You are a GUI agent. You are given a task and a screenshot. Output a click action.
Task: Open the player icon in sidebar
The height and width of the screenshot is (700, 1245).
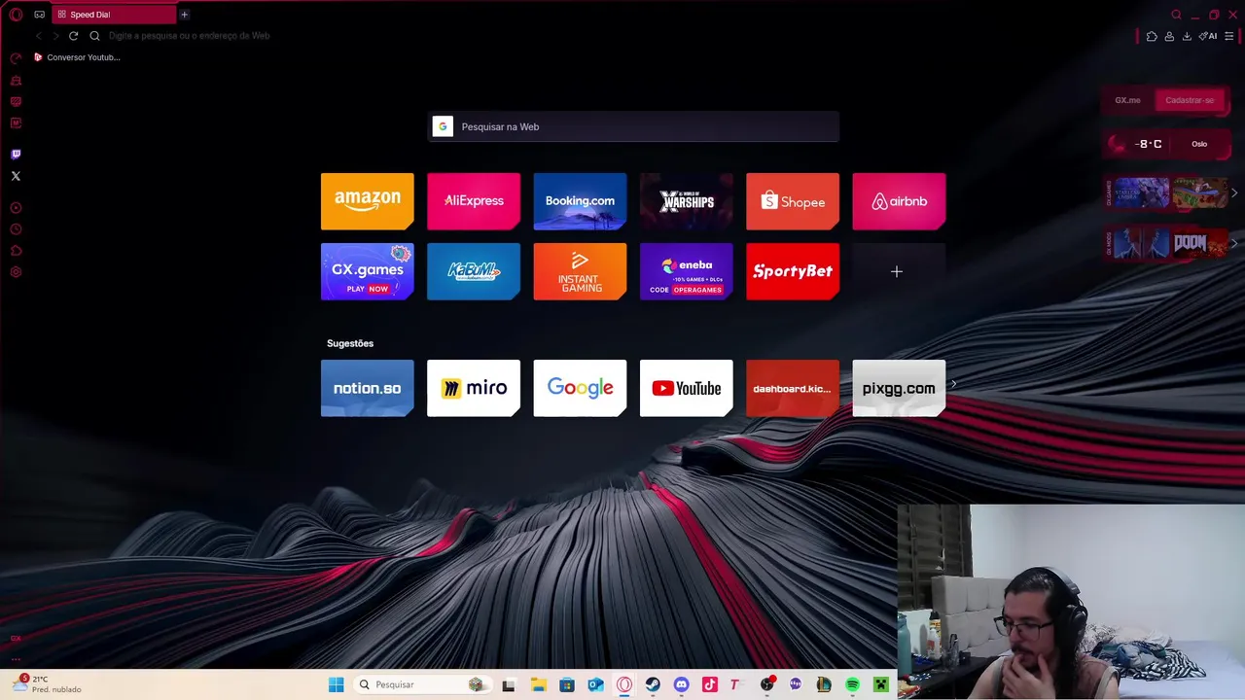click(16, 208)
